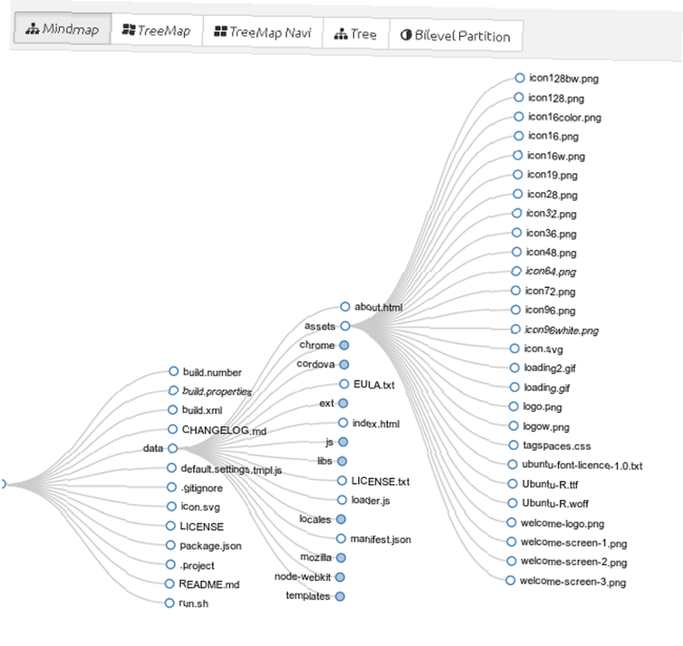
Task: Collapse the data node circle
Action: (x=173, y=448)
